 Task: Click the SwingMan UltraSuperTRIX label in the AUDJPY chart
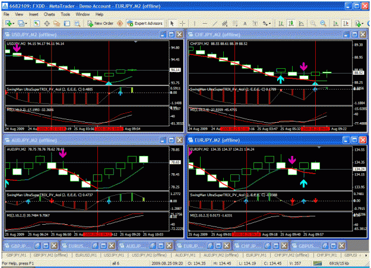49,195
